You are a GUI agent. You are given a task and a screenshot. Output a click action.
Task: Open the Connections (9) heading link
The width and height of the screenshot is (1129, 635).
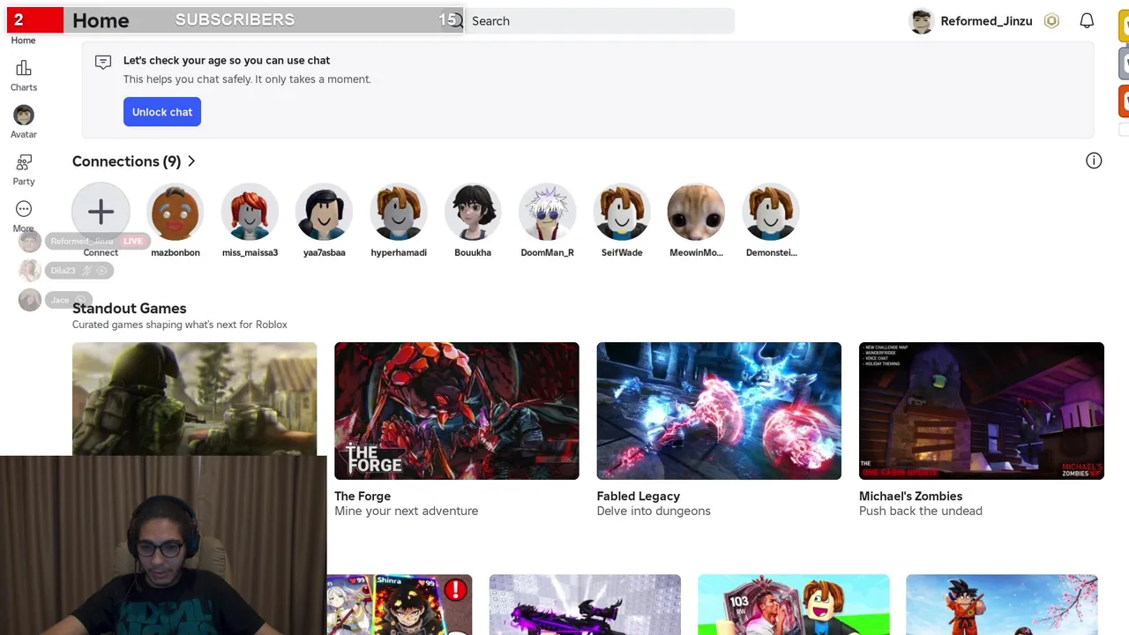[x=126, y=161]
